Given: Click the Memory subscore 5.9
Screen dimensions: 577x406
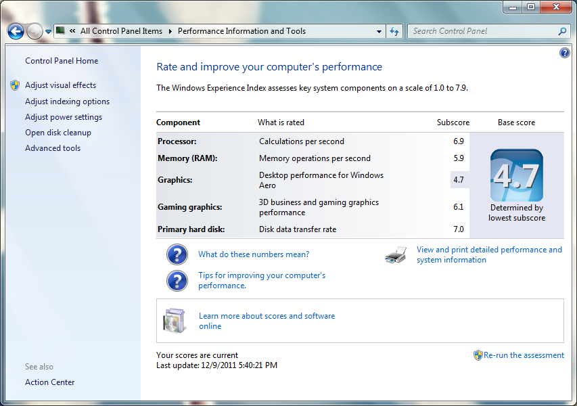Looking at the screenshot, I should point(459,158).
